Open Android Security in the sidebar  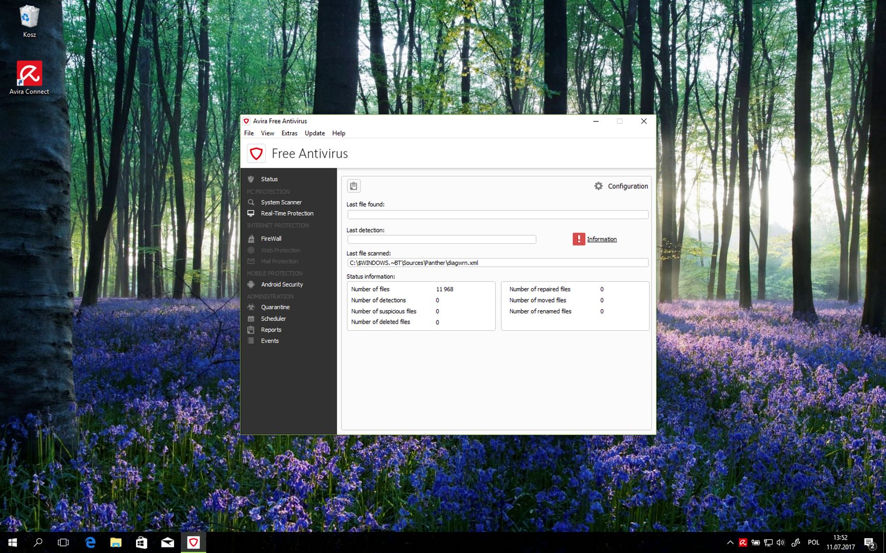coord(282,284)
